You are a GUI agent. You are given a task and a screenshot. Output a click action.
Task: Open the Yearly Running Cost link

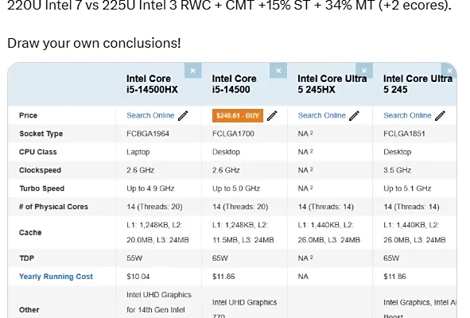[x=56, y=277]
